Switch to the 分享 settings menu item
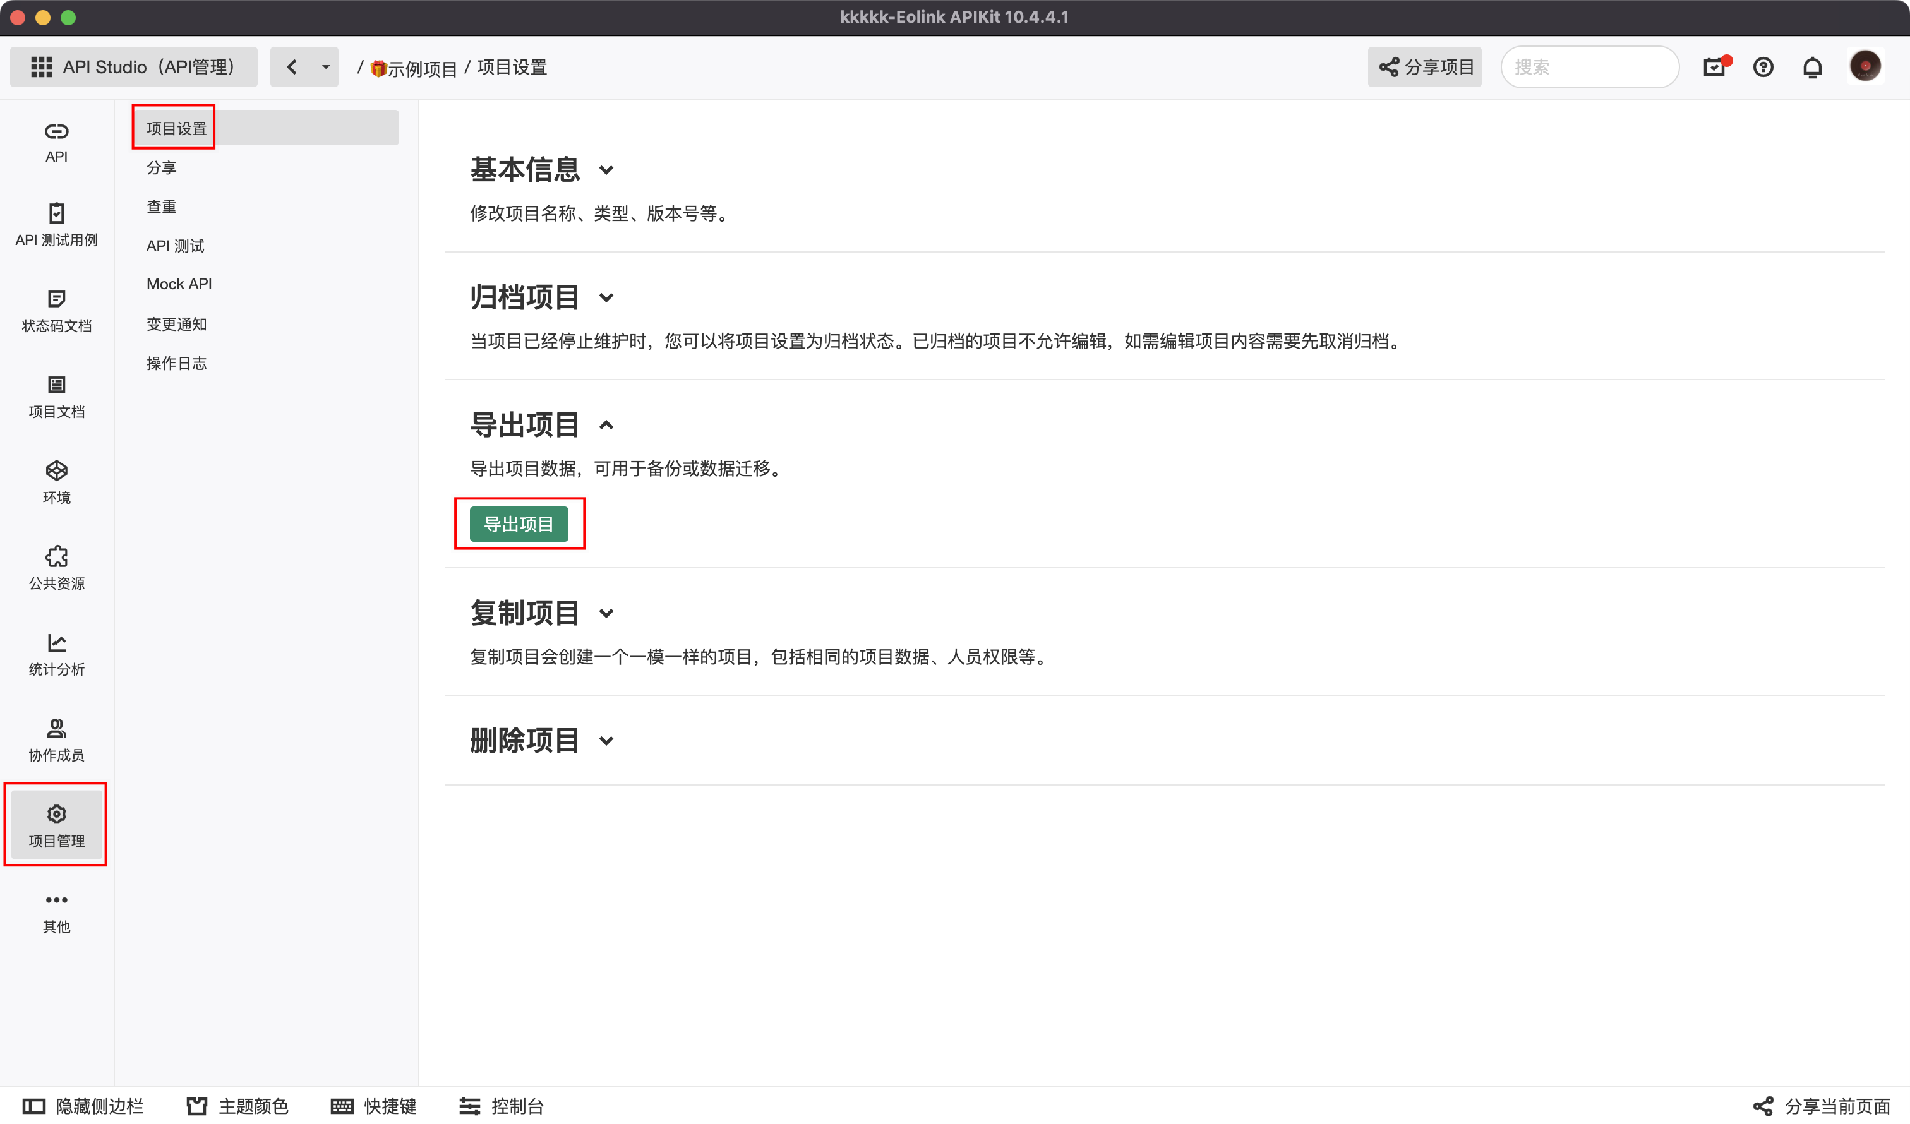Image resolution: width=1910 pixels, height=1124 pixels. 162,167
